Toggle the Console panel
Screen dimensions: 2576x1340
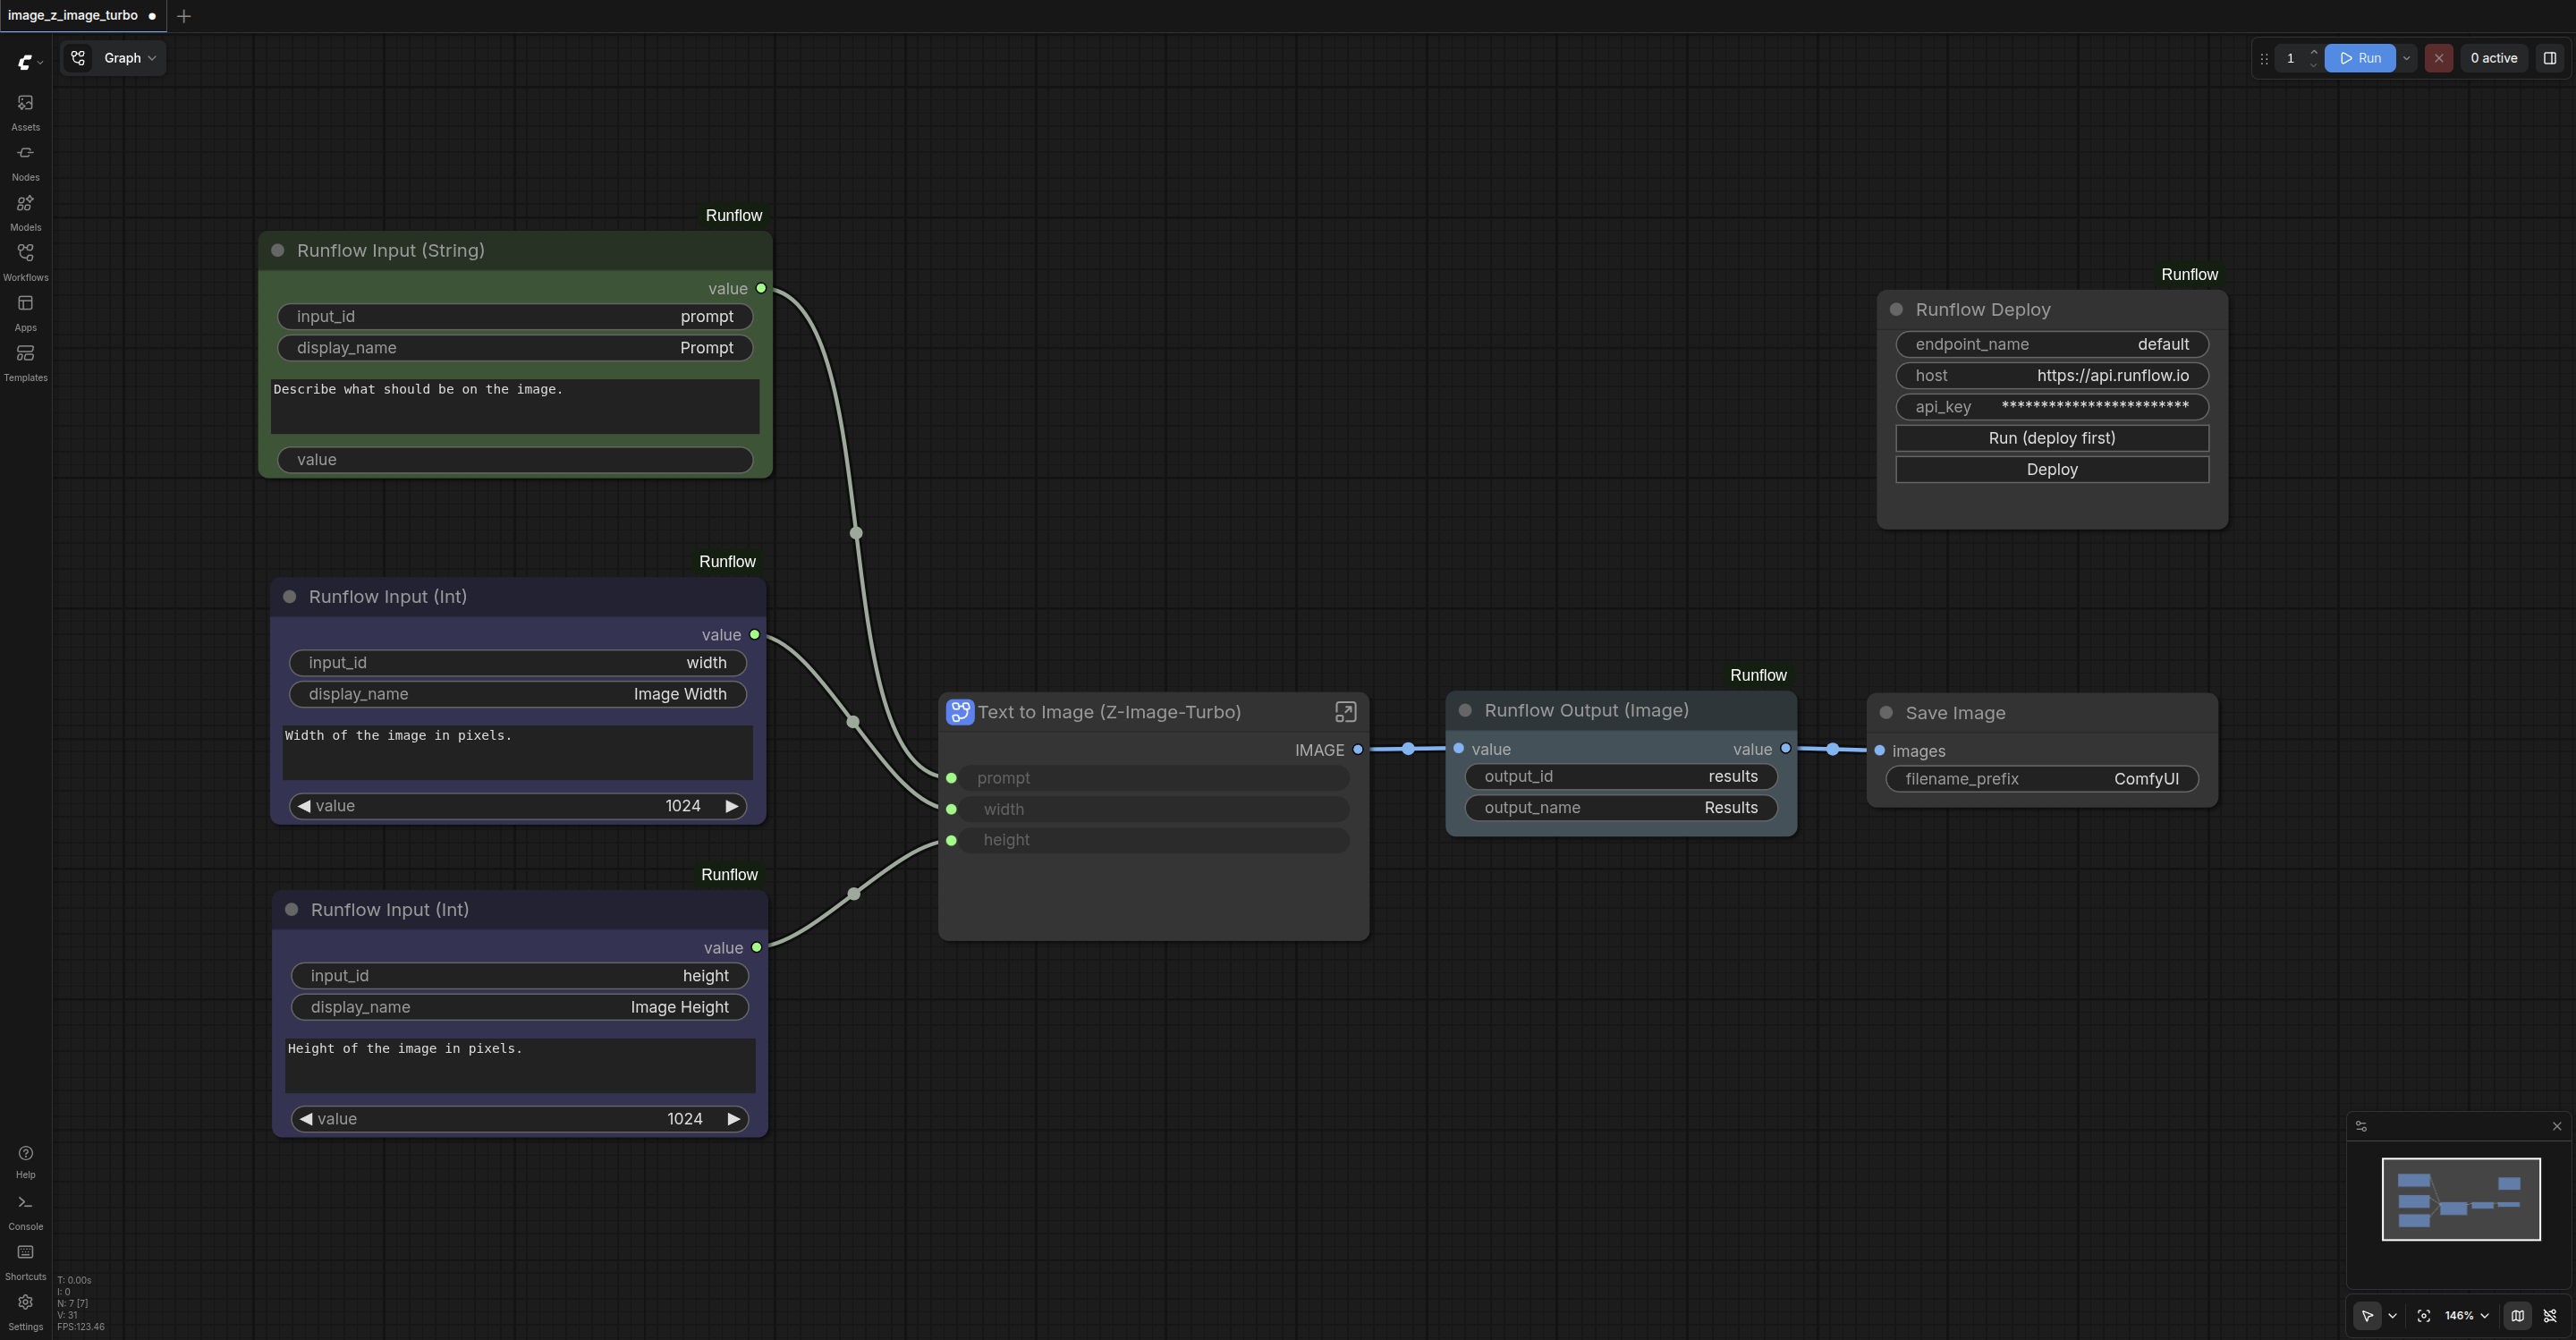(x=25, y=1211)
